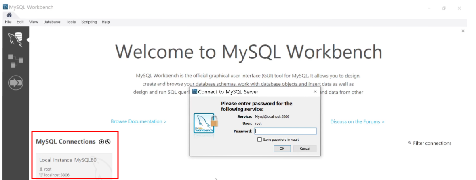Cancel the Connect to MySQL Server dialog
This screenshot has width=476, height=180.
click(x=305, y=148)
